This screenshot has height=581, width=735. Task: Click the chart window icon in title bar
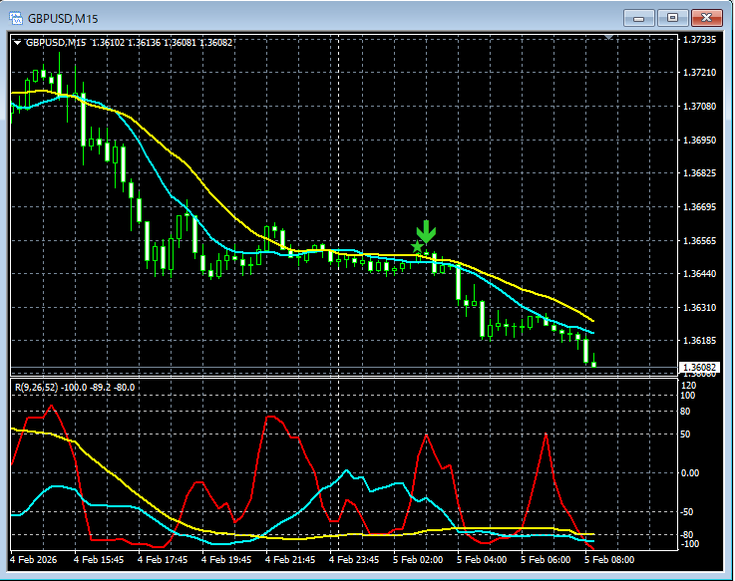pyautogui.click(x=16, y=18)
